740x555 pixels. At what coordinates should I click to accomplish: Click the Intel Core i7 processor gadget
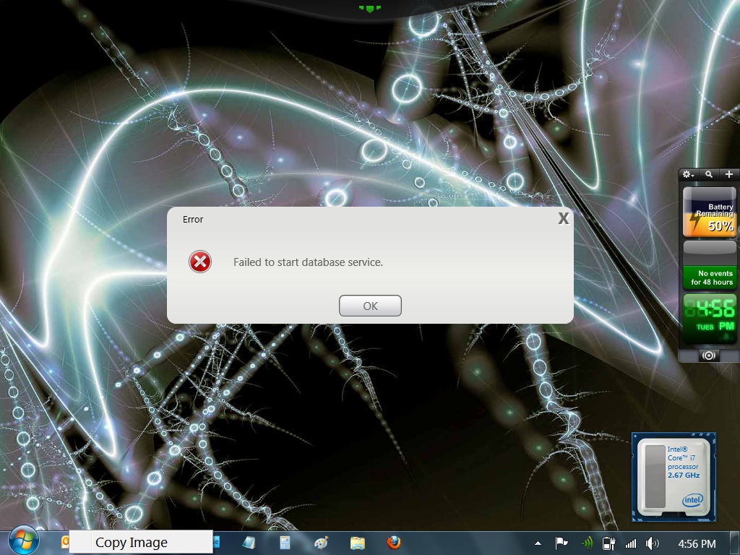(x=674, y=477)
